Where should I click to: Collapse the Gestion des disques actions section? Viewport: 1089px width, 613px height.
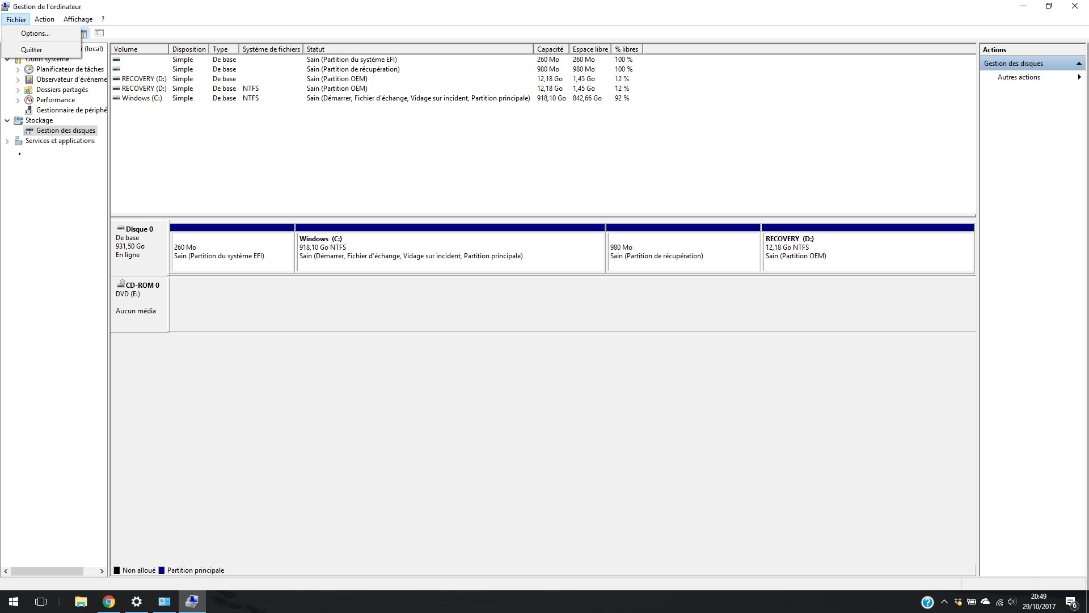coord(1079,64)
